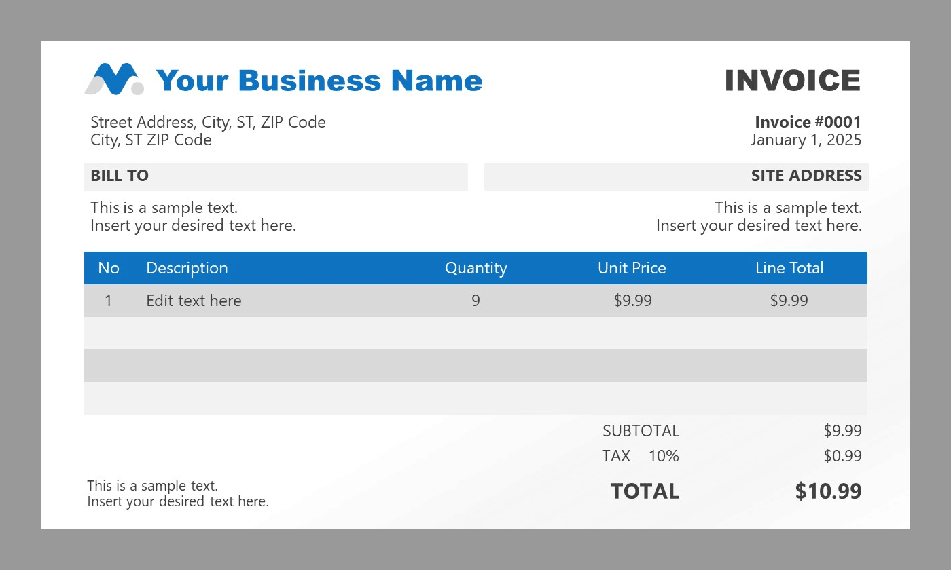Click the Quantity column header
This screenshot has height=570, width=951.
point(475,268)
